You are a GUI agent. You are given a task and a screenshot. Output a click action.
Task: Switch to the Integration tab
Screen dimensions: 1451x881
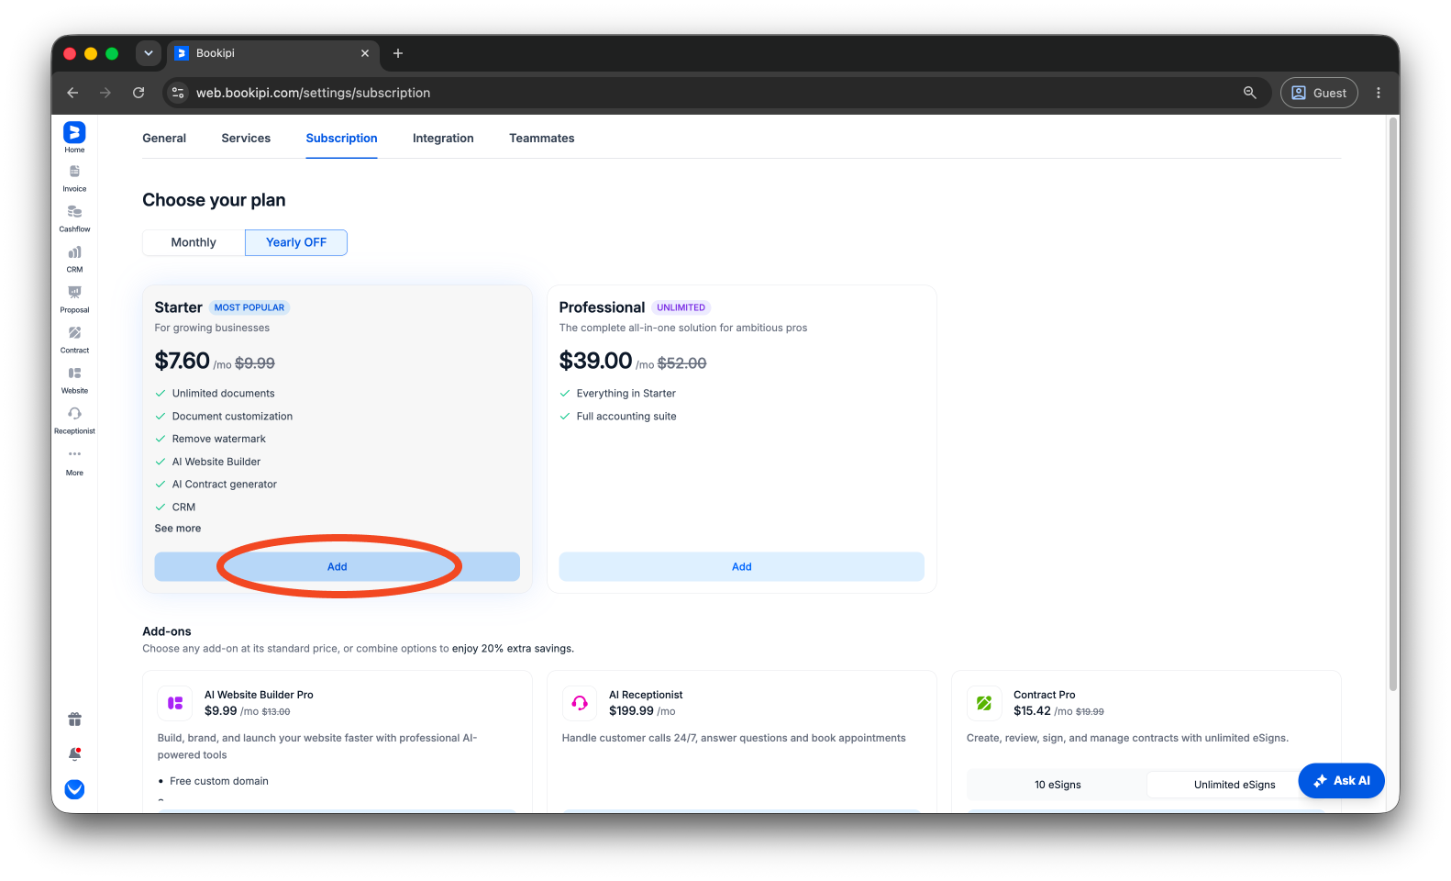coord(443,138)
